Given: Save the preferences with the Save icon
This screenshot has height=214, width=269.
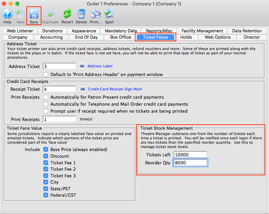Looking at the screenshot, I should click(34, 14).
